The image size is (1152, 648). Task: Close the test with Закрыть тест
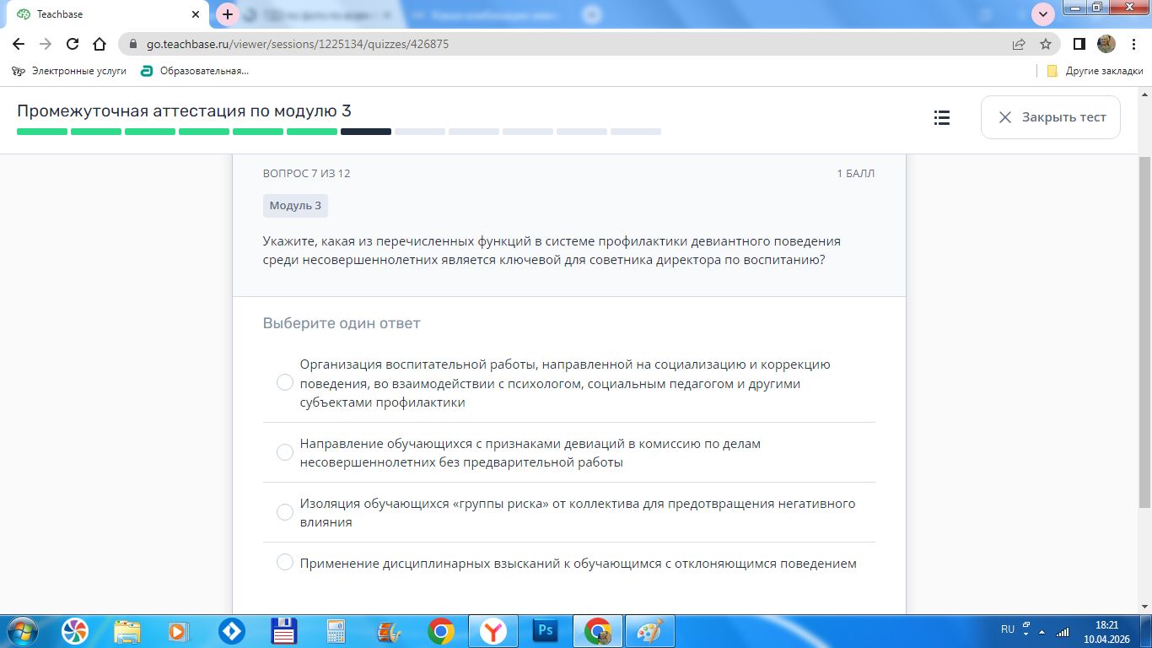tap(1051, 117)
